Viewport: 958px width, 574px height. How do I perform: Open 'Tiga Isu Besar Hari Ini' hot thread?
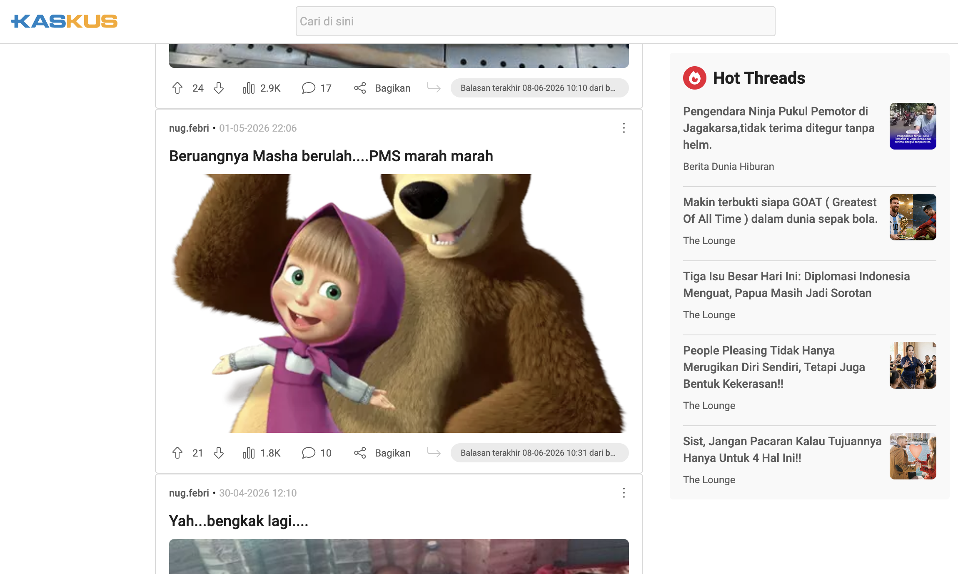pos(796,285)
